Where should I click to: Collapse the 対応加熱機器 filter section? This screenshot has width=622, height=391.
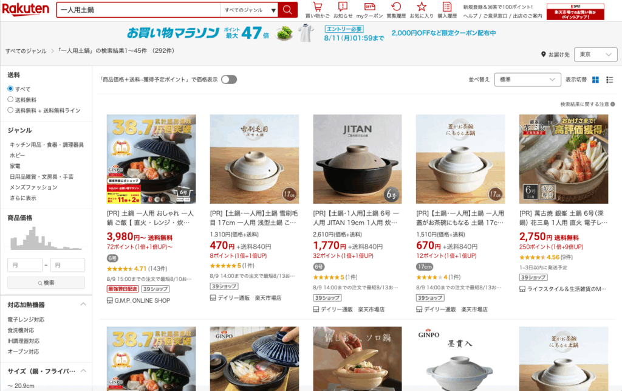(x=83, y=305)
